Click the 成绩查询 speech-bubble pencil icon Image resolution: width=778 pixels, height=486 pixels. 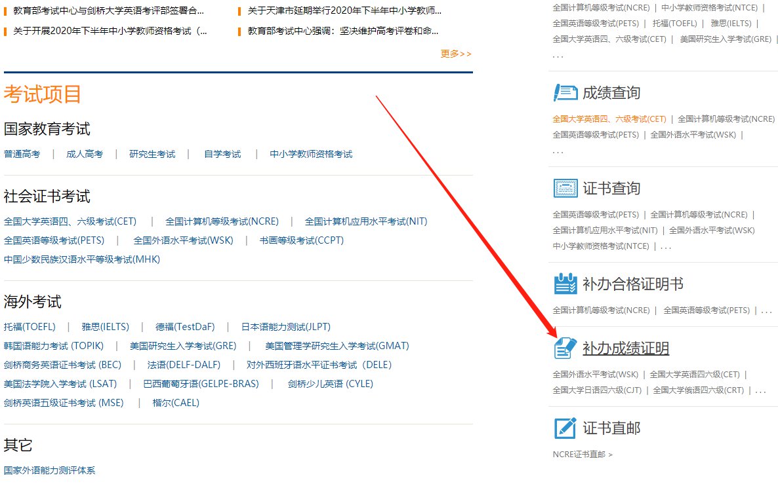click(565, 93)
